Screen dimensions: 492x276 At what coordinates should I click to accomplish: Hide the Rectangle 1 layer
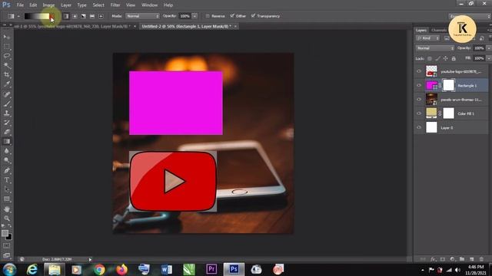coord(419,85)
